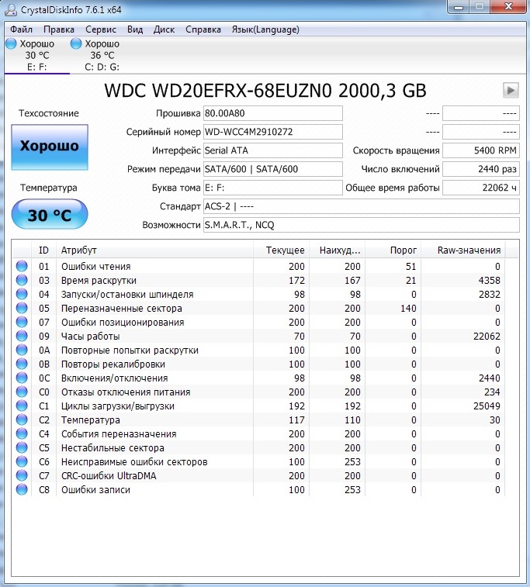
Task: Select the Переназначенные сектора attribute text
Action: [x=122, y=308]
